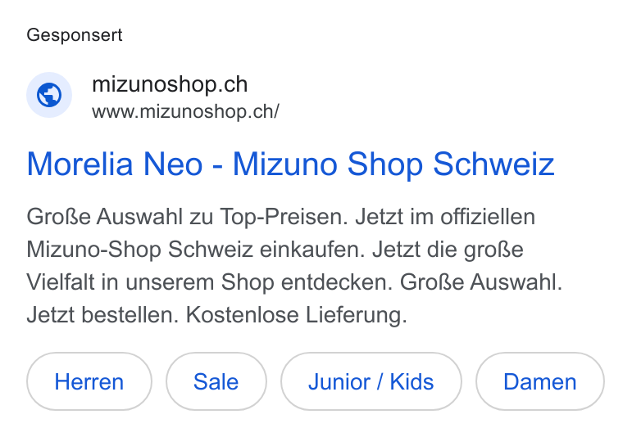The height and width of the screenshot is (437, 623).
Task: Click the mizunoshop.ch site name
Action: pyautogui.click(x=170, y=84)
